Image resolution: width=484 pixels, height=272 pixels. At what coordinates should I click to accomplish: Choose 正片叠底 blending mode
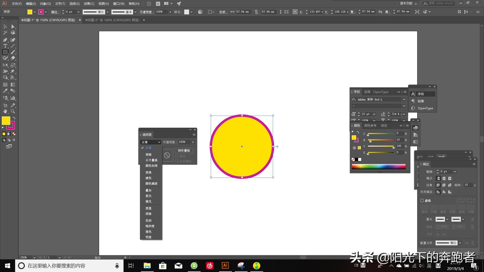coord(151,160)
